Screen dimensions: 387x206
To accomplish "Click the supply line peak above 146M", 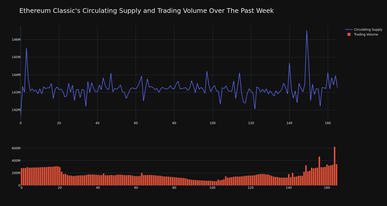I will click(307, 31).
